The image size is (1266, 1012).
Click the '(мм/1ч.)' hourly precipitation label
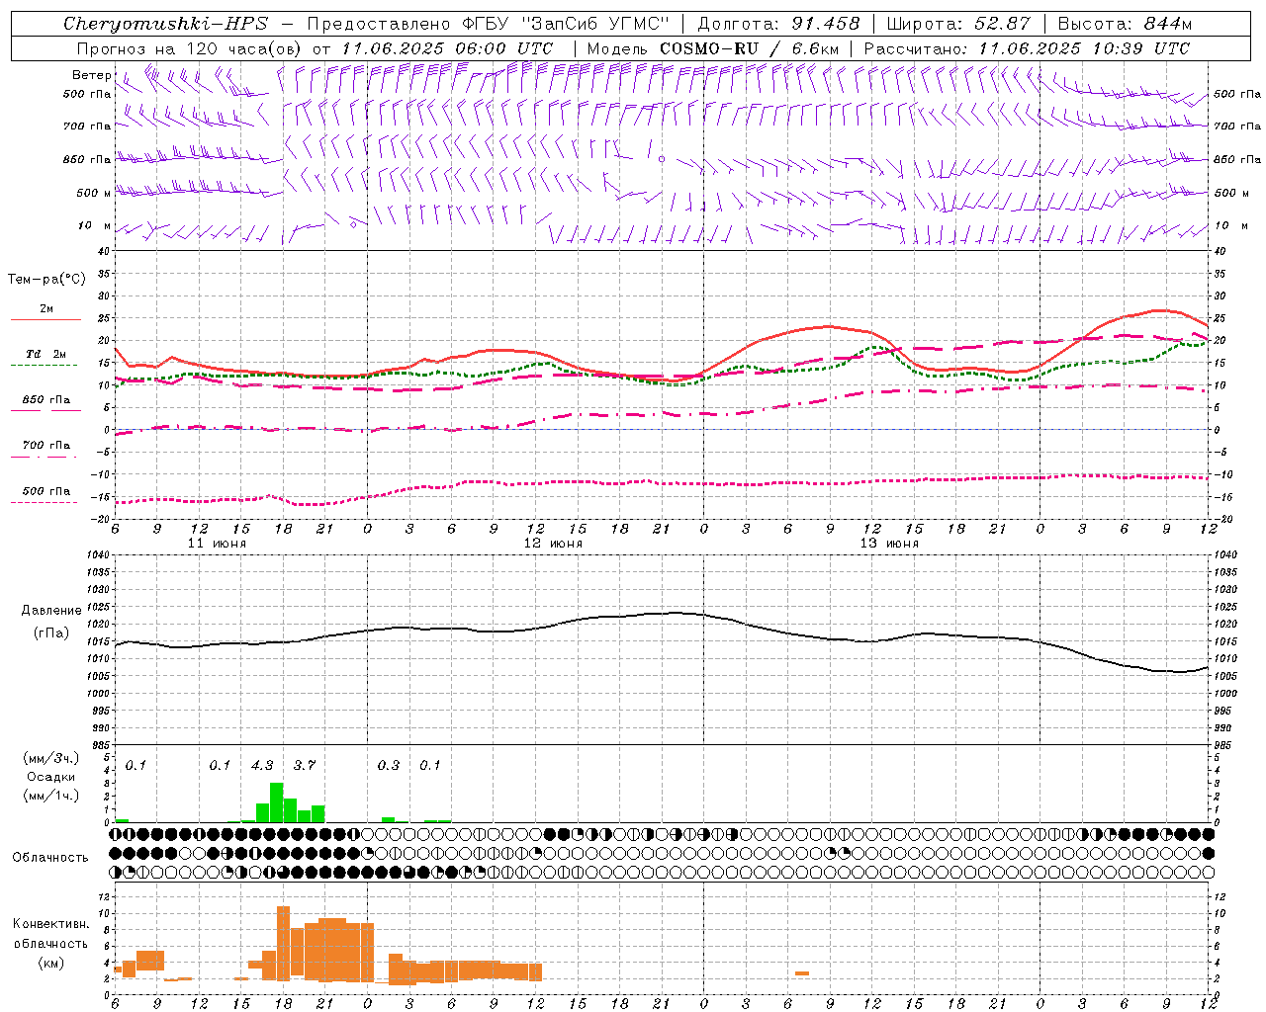click(x=50, y=796)
